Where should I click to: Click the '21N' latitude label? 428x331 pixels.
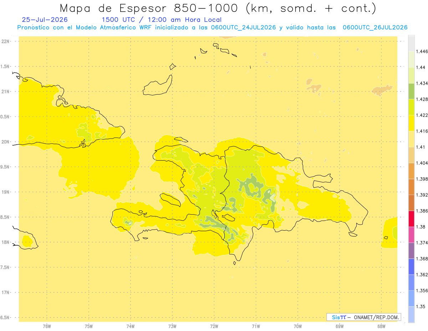6,91
